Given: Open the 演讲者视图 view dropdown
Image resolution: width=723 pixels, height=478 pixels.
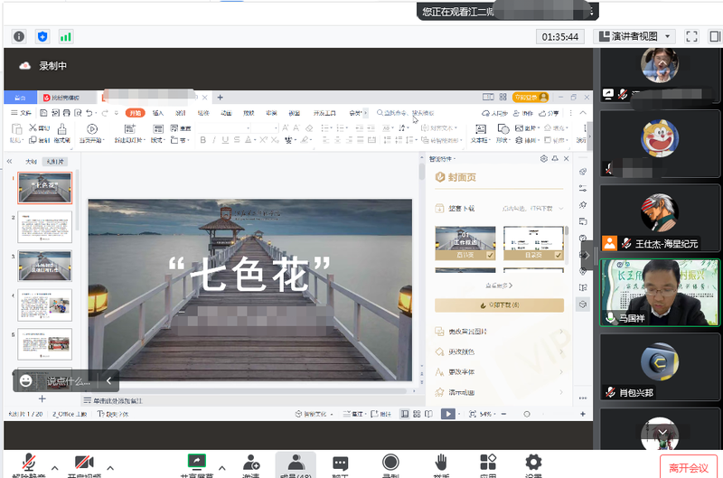Looking at the screenshot, I should 634,37.
